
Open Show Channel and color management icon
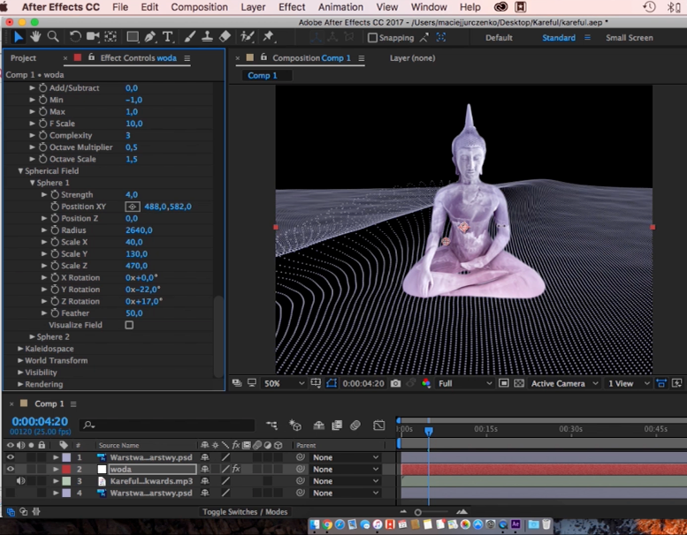point(426,384)
